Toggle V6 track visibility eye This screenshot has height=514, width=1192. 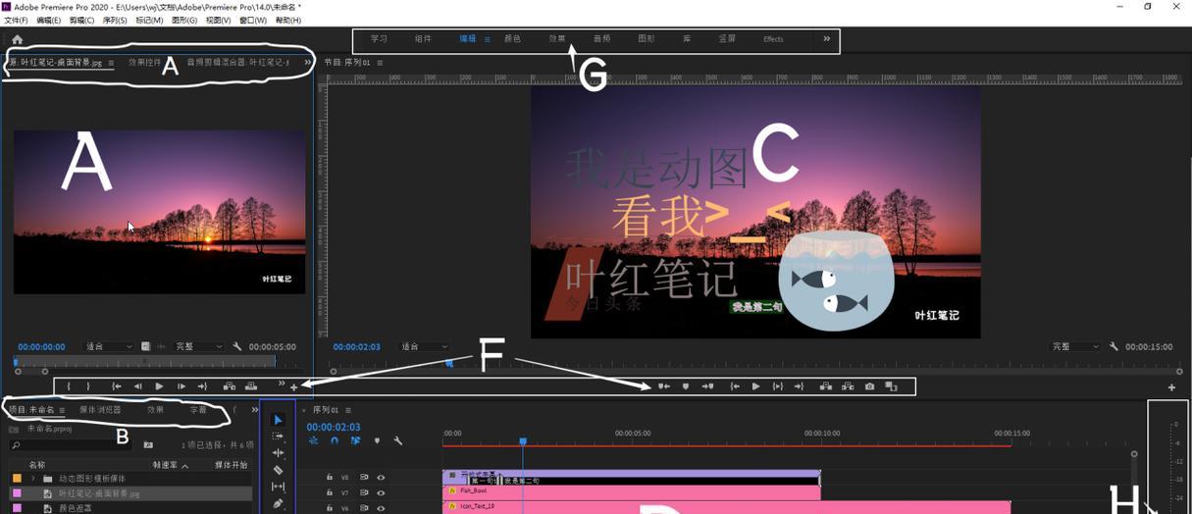[381, 507]
